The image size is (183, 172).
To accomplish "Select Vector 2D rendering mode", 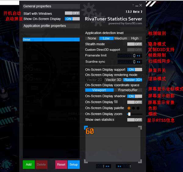I will [94, 80].
